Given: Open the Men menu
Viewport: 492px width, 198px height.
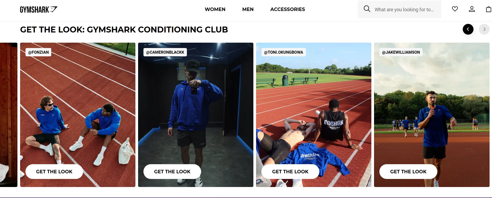Looking at the screenshot, I should (248, 9).
